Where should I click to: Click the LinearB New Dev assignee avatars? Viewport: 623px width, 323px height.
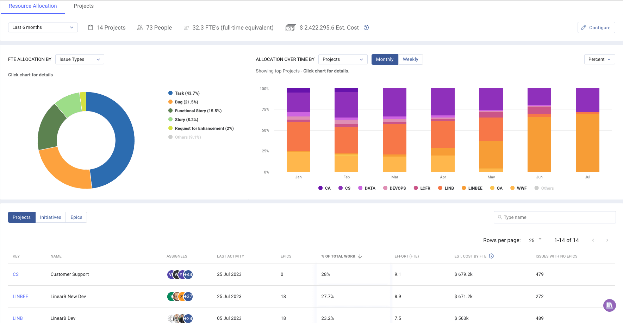[180, 297]
